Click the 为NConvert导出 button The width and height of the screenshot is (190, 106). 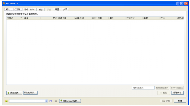[70, 101]
